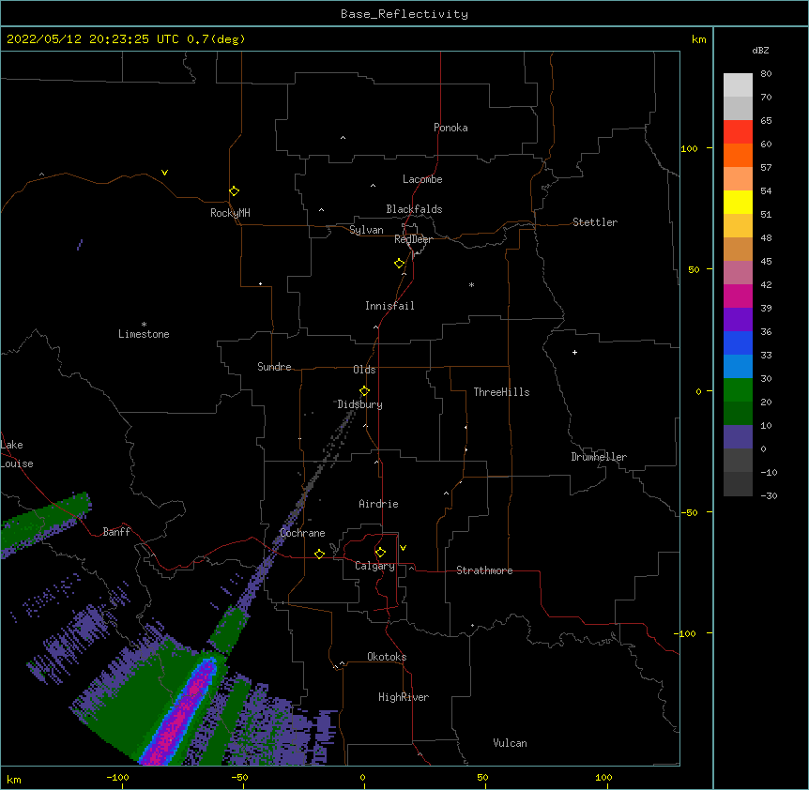
Task: Select the slate-blue 0 dBZ legend swatch
Action: [x=738, y=437]
